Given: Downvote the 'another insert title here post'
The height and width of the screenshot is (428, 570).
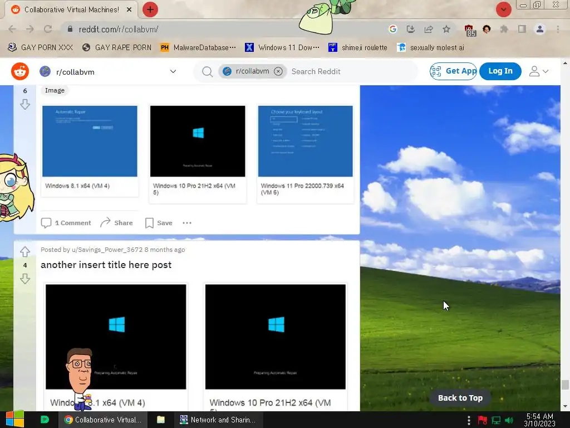Looking at the screenshot, I should (25, 279).
